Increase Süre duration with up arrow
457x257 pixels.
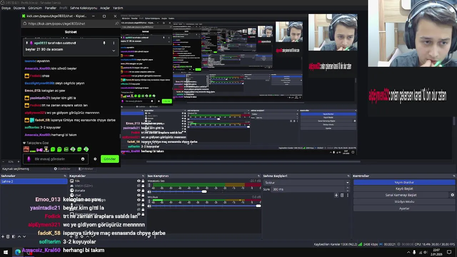[347, 188]
